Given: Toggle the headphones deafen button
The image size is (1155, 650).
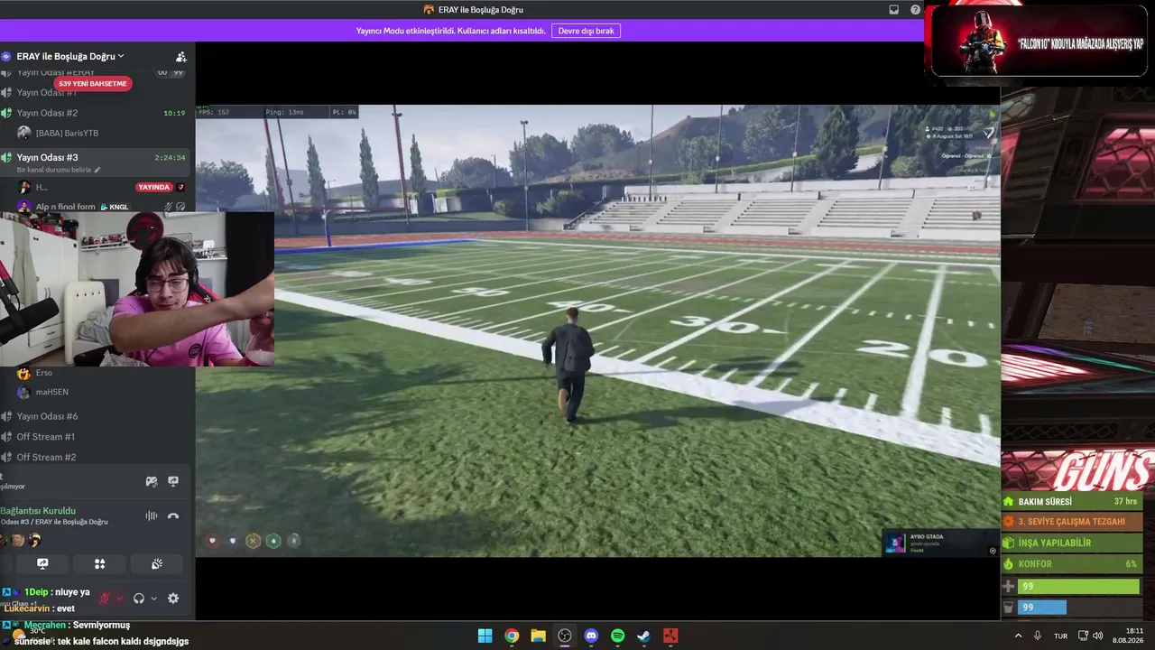Looking at the screenshot, I should tap(139, 598).
